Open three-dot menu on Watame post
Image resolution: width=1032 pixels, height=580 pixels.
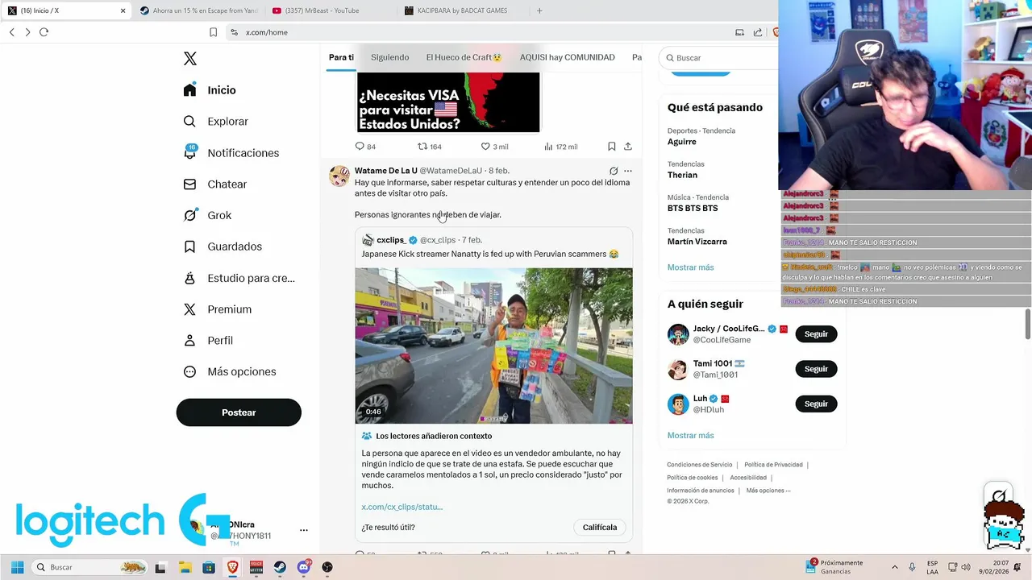click(628, 171)
